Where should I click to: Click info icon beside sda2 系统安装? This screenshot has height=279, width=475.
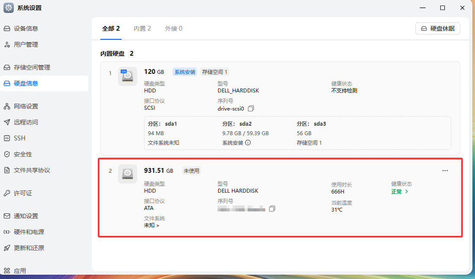pos(248,143)
